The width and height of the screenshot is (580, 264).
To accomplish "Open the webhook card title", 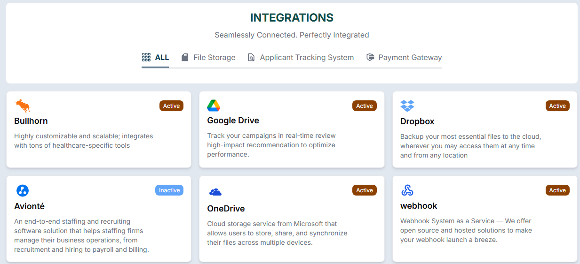I will point(419,206).
